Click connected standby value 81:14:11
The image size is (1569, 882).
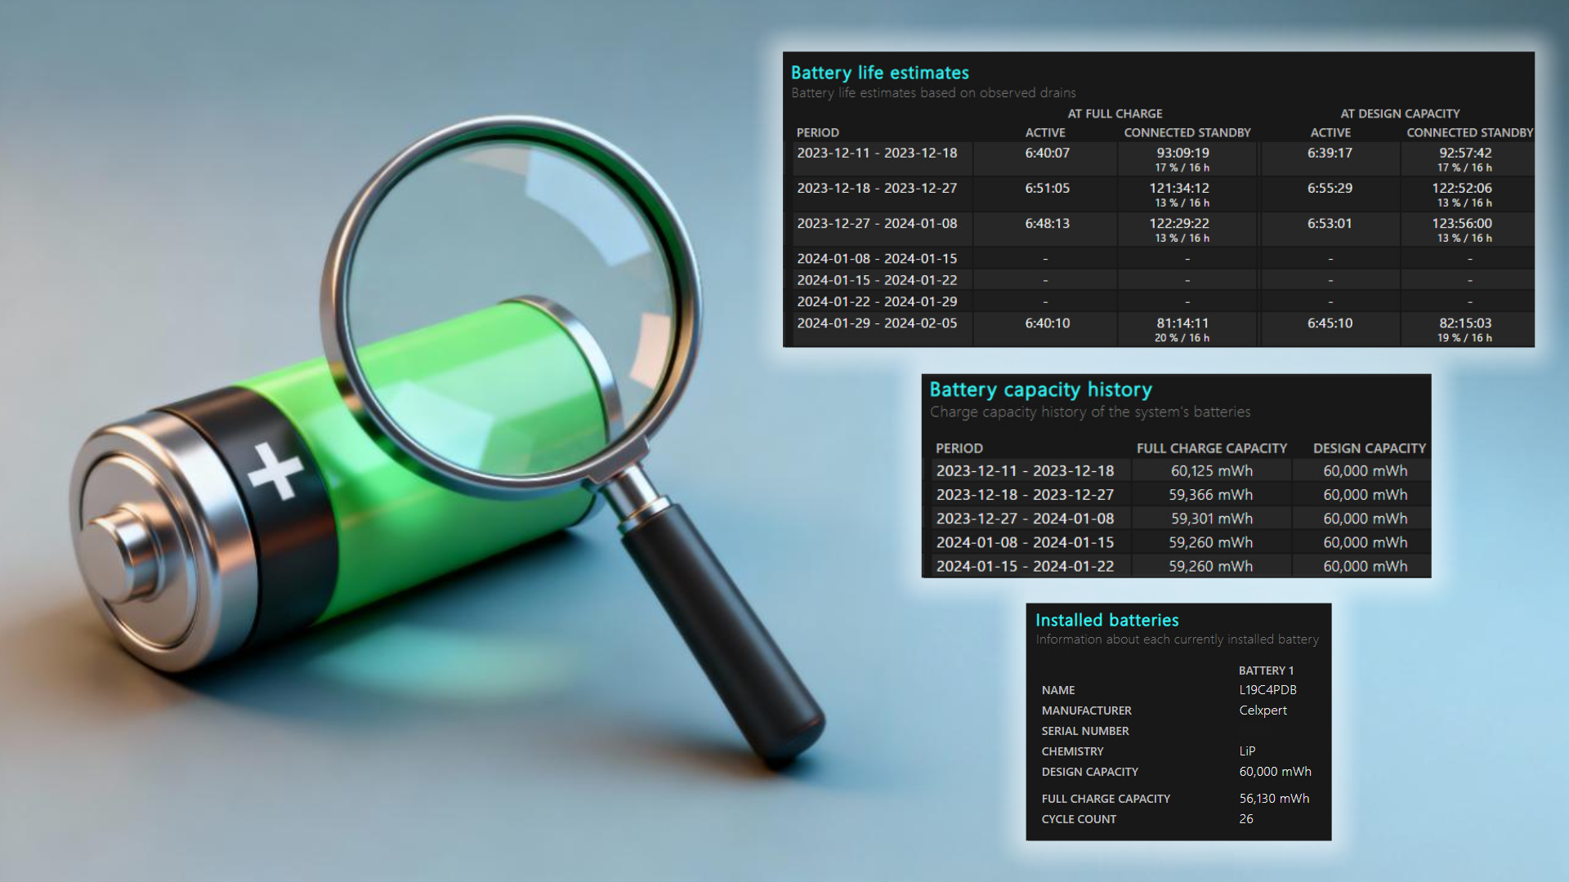click(x=1182, y=323)
